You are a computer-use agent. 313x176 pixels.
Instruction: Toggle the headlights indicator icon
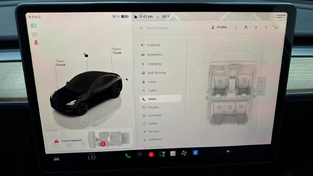pos(34,26)
